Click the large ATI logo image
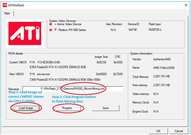Viewport: 191px width, 135px height. (x=25, y=33)
